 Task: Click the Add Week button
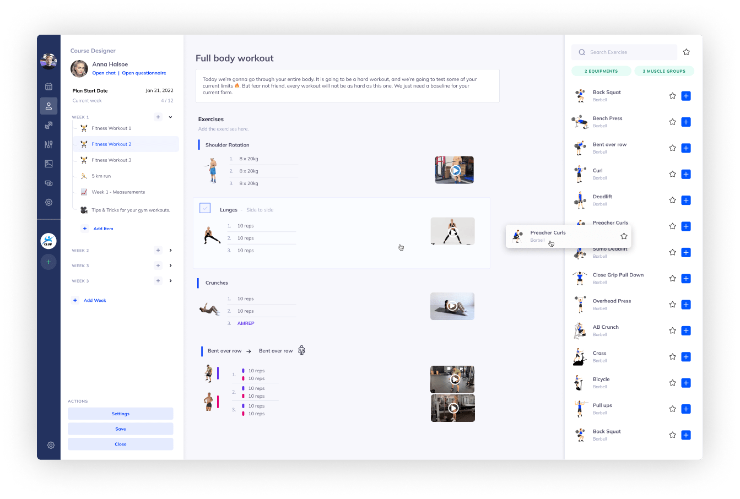(x=95, y=300)
